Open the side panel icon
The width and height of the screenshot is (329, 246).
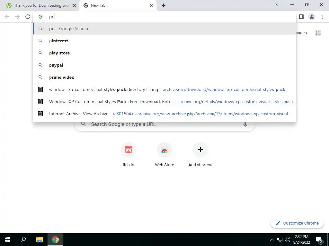click(x=301, y=17)
